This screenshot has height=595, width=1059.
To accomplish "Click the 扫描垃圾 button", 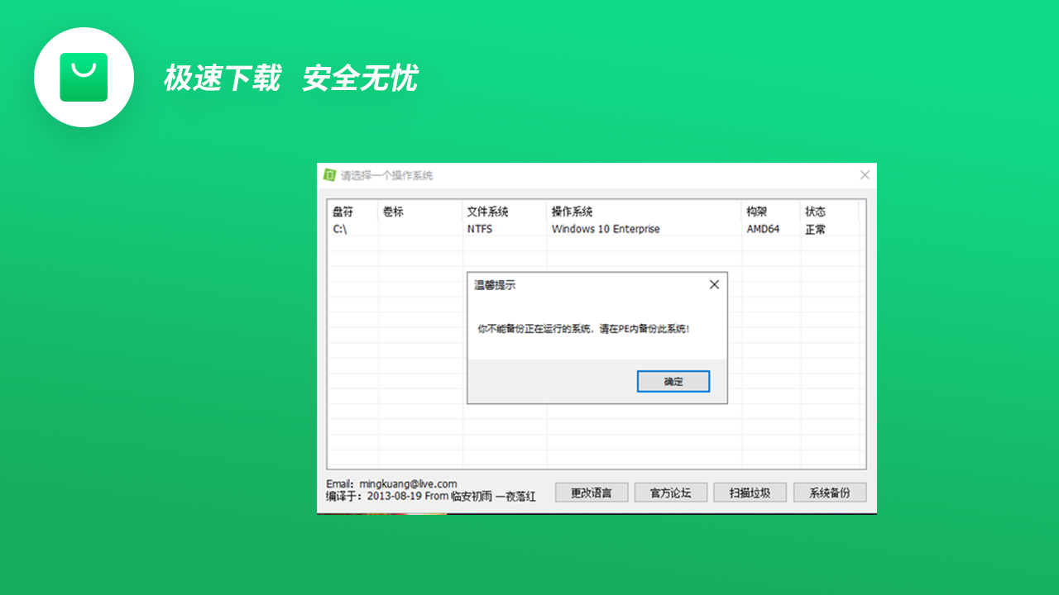I will point(750,492).
